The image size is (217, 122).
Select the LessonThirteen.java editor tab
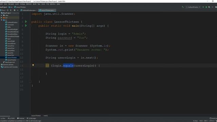[47, 10]
